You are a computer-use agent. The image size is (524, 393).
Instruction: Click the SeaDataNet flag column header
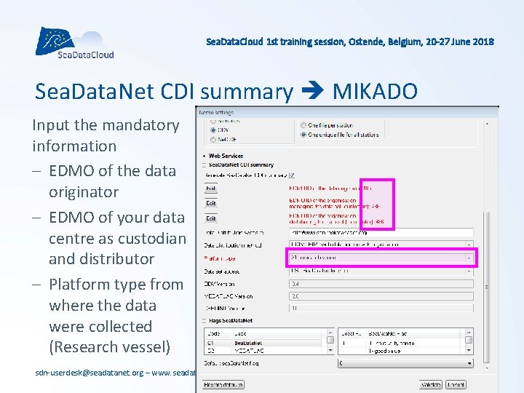414,333
